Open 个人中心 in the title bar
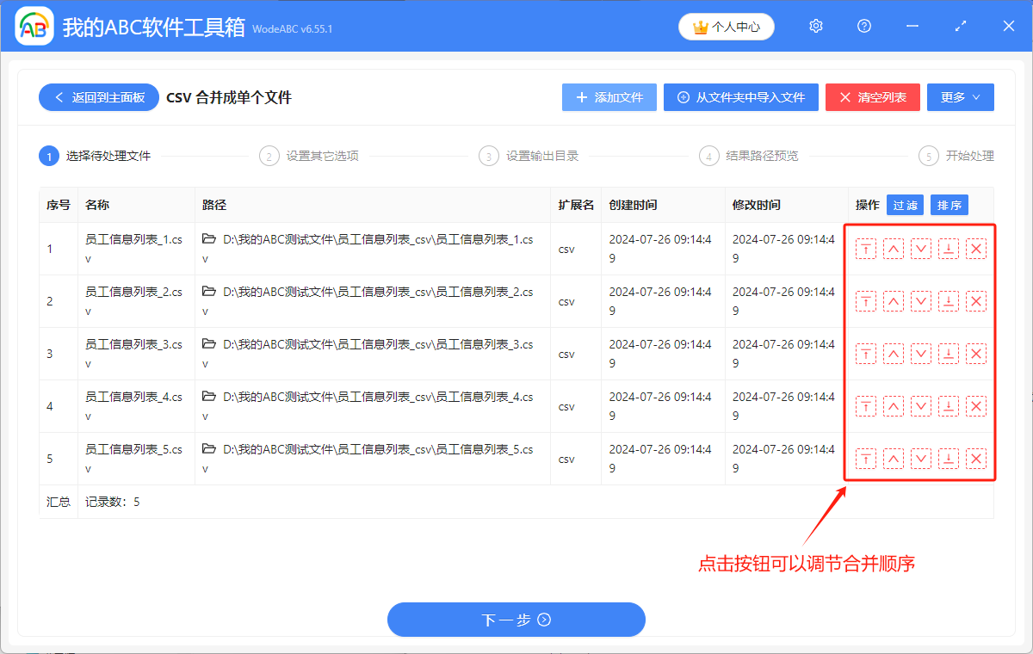This screenshot has width=1033, height=654. pyautogui.click(x=726, y=26)
